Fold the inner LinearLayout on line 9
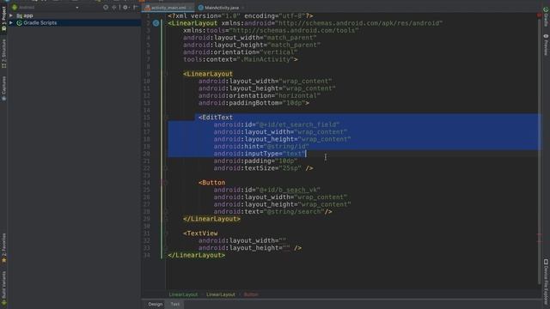The height and width of the screenshot is (309, 550). point(166,74)
